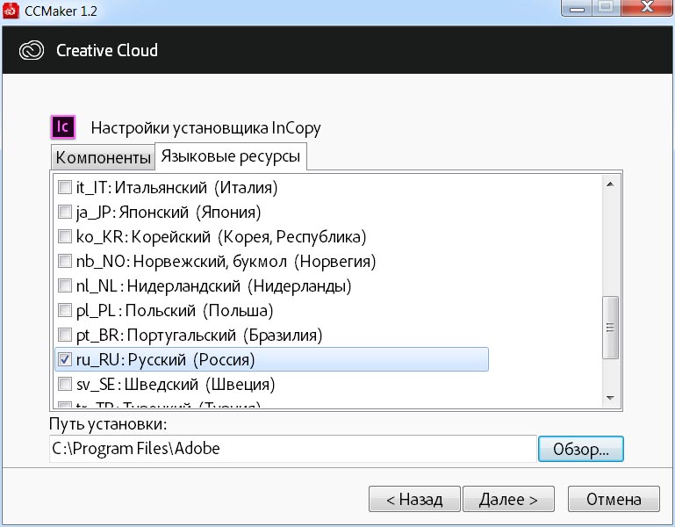
Task: Proceed with the Далее > button
Action: [x=508, y=500]
